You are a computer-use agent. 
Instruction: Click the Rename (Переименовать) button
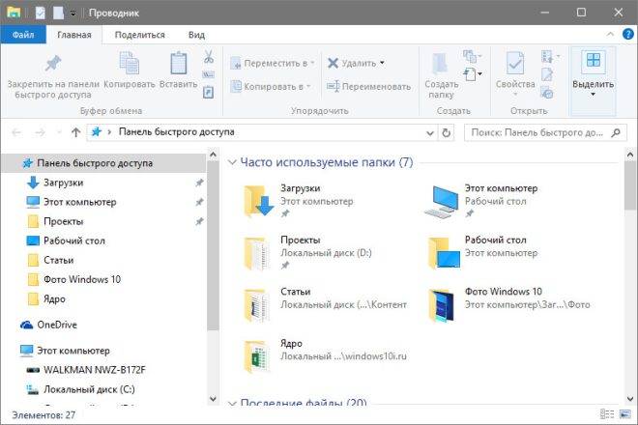coord(369,86)
